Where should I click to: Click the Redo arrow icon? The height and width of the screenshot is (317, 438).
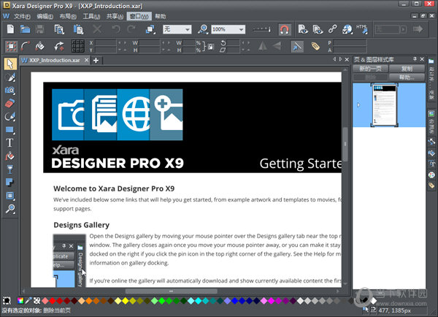pyautogui.click(x=131, y=29)
